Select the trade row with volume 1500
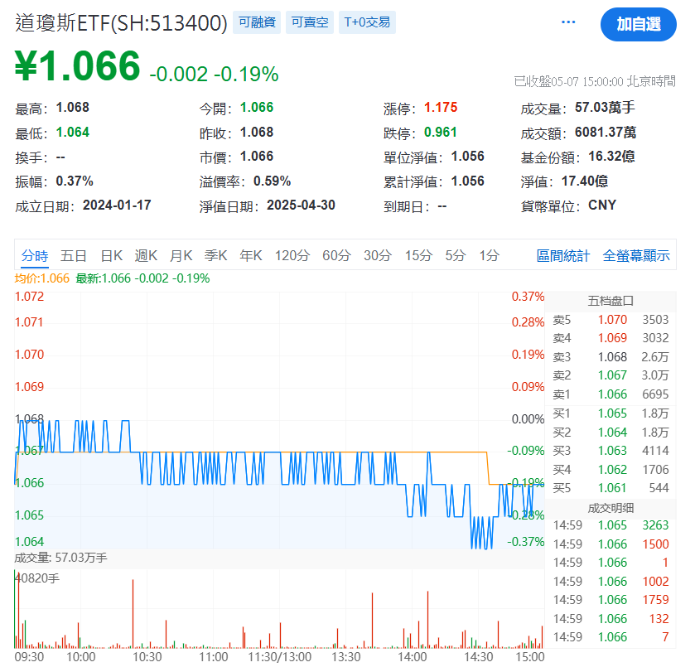The width and height of the screenshot is (695, 672). point(611,544)
